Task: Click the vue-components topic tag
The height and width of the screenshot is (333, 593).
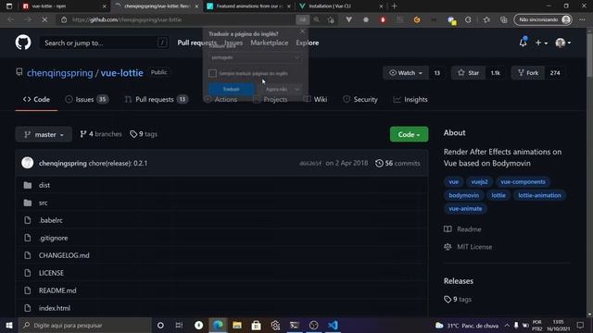Action: 523,182
